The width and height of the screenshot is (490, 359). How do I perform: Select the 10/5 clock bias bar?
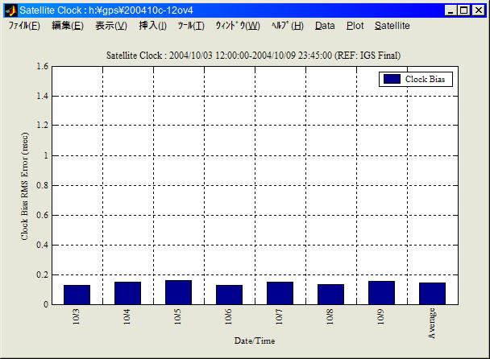[x=178, y=292]
